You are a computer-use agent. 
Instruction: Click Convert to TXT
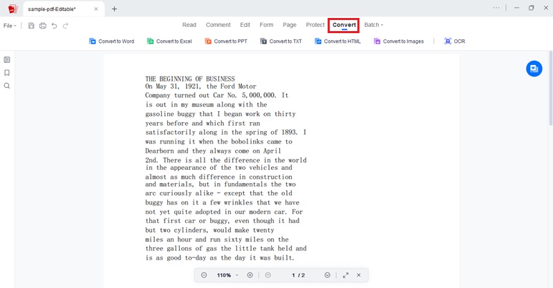coord(281,41)
